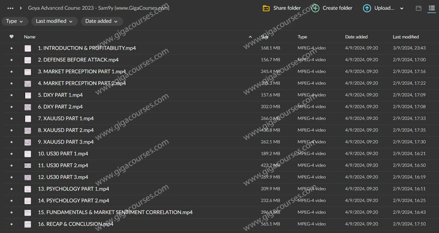
Task: Sort by the Date added column header
Action: (x=356, y=37)
